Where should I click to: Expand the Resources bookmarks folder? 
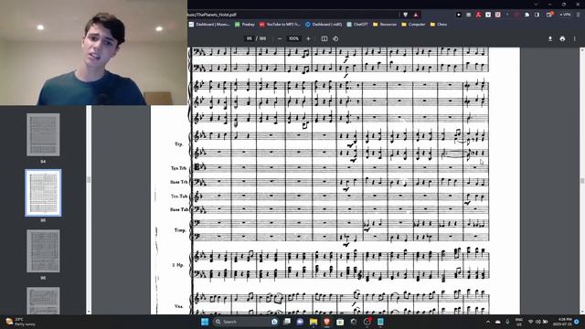pyautogui.click(x=385, y=25)
